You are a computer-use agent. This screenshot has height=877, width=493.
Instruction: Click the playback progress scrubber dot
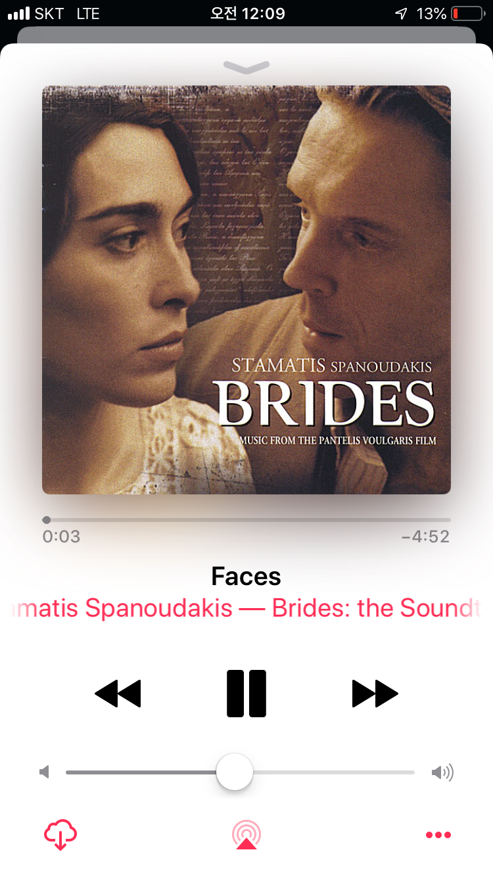46,520
